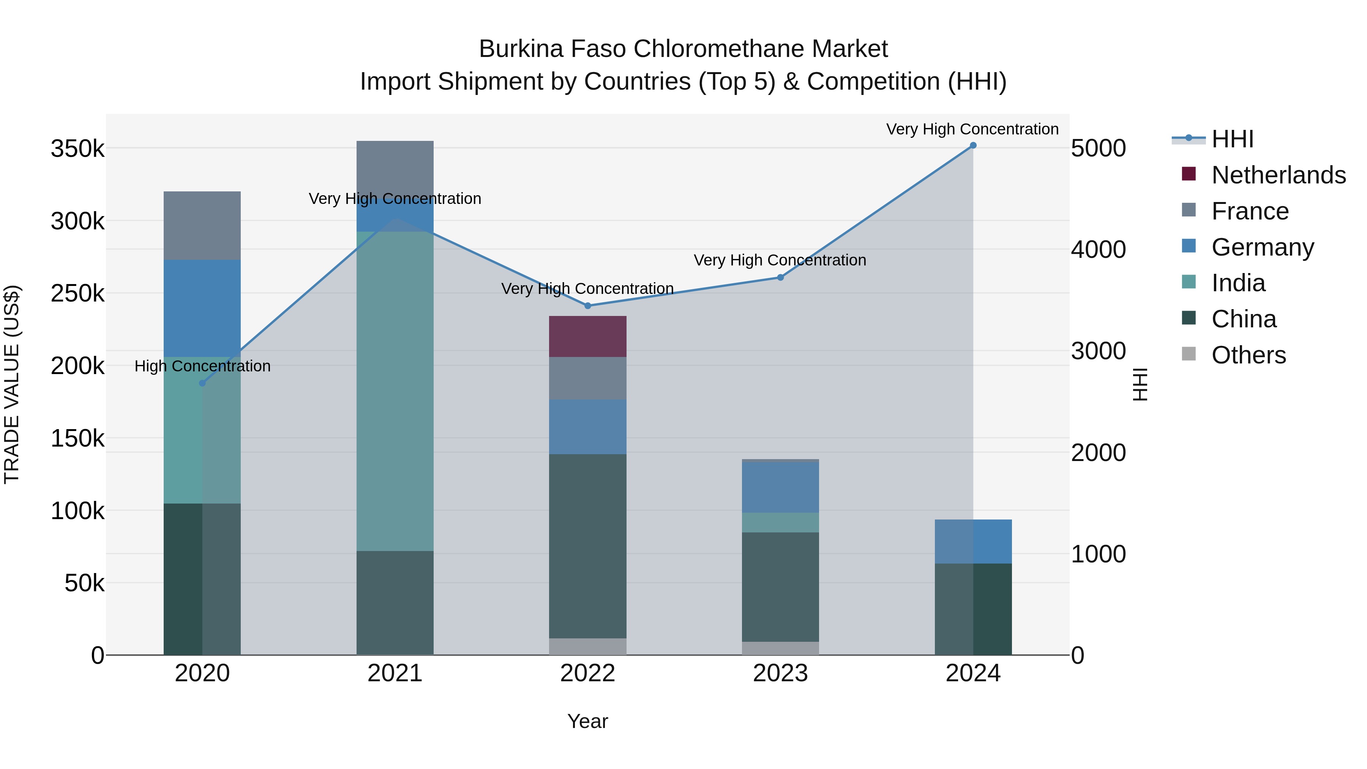
Task: Click the 'Year' axis title
Action: pyautogui.click(x=587, y=722)
